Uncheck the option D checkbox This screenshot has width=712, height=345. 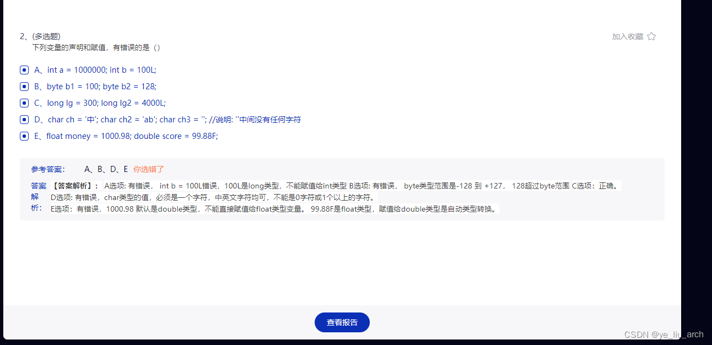24,119
